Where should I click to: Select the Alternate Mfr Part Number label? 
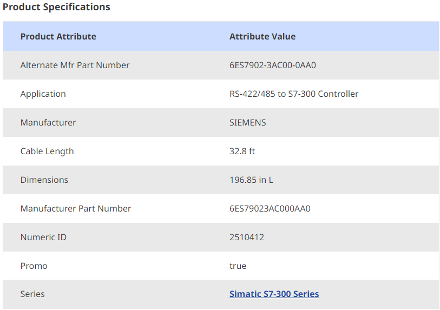click(75, 65)
